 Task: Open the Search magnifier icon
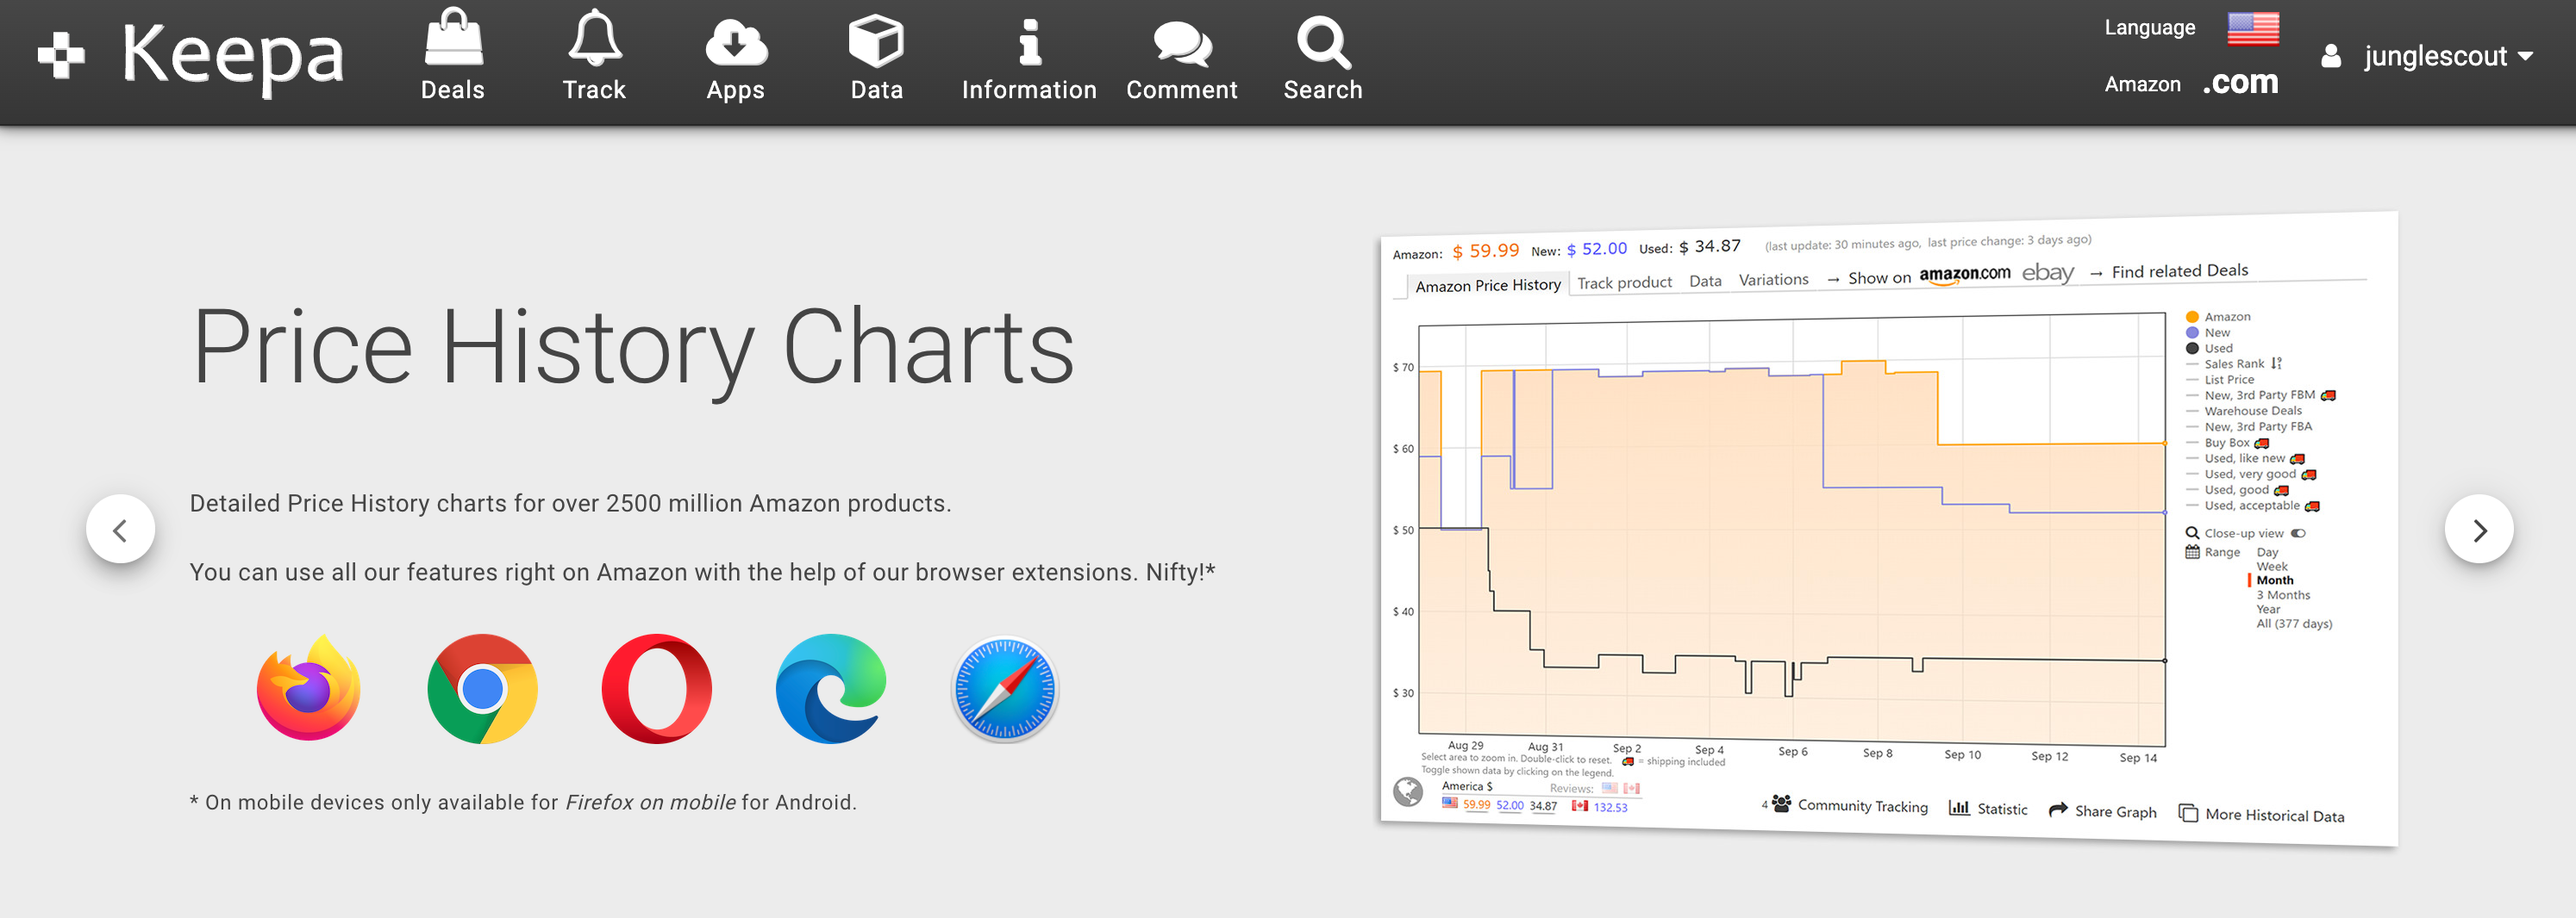[1323, 42]
